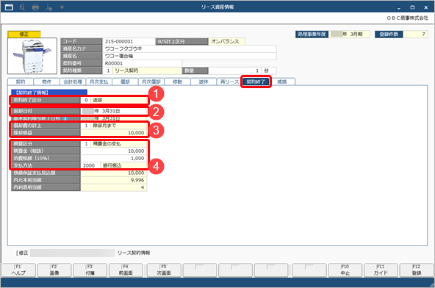Click the printer icon in the title bar
This screenshot has width=435, height=288.
pyautogui.click(x=35, y=7)
